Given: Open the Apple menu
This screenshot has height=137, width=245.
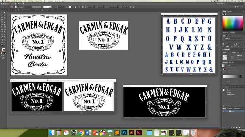Looking at the screenshot, I should (2, 1).
